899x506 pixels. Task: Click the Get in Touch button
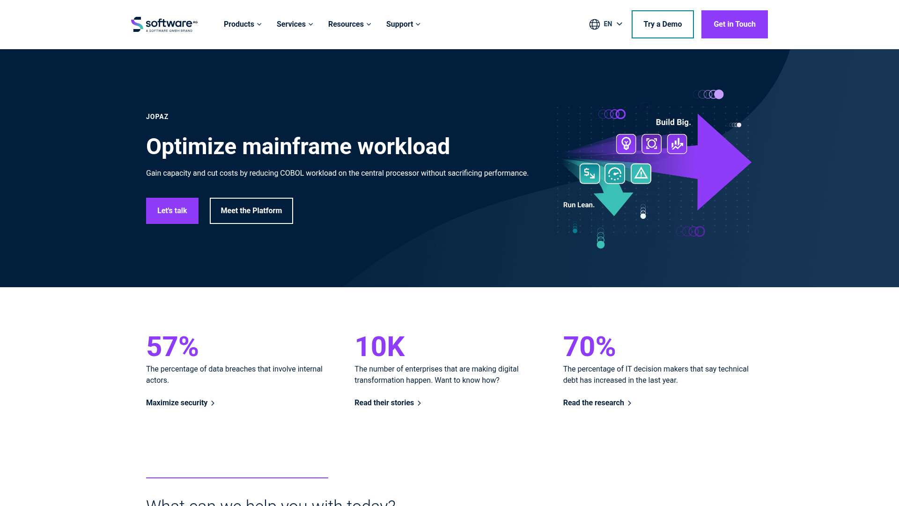click(734, 24)
